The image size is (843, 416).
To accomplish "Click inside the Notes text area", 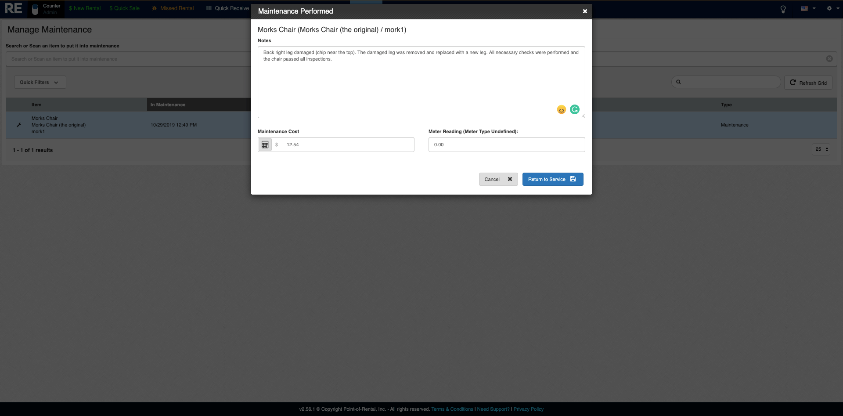I will [421, 82].
